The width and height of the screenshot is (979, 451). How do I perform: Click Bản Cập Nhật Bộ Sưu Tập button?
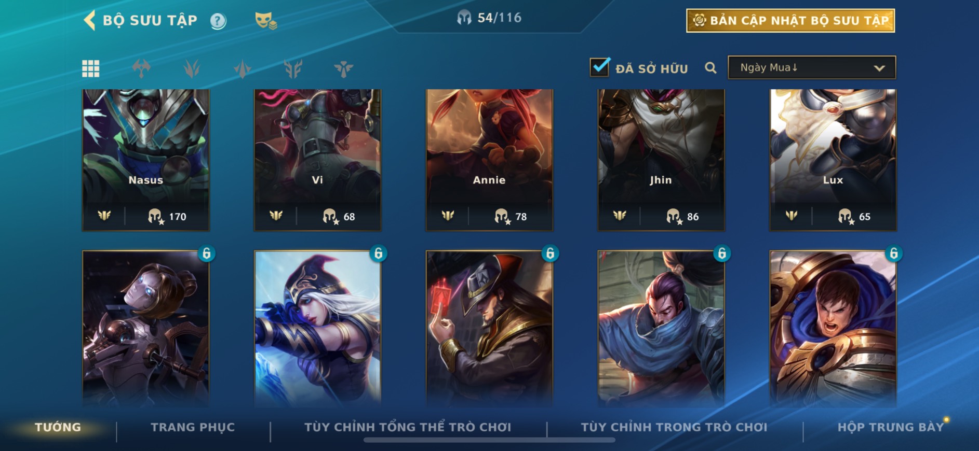[790, 21]
